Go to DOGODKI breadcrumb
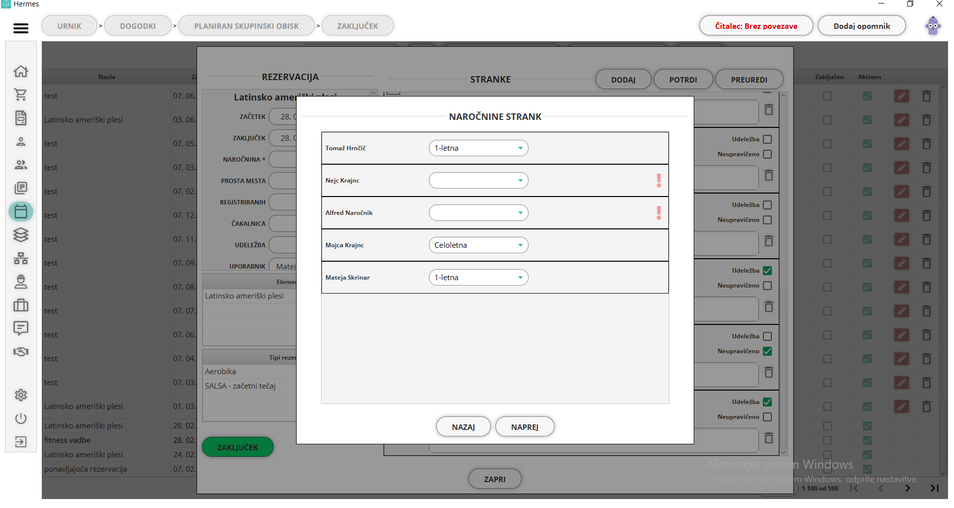Screen dimensions: 954x508 point(138,26)
